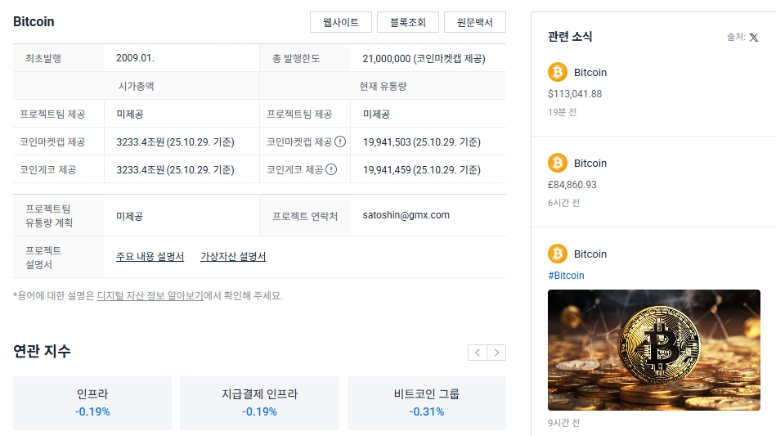Image resolution: width=776 pixels, height=436 pixels.
Task: Click the 현재 유통량 column header
Action: [x=383, y=86]
